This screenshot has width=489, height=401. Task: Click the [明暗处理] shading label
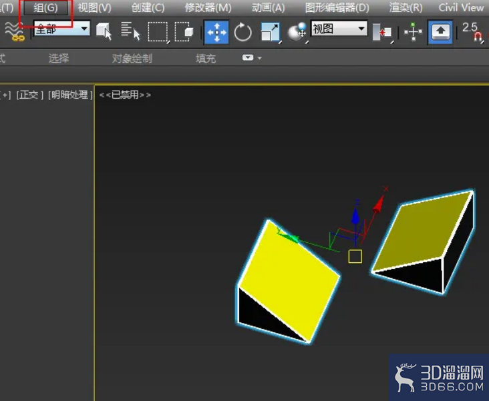tap(71, 95)
